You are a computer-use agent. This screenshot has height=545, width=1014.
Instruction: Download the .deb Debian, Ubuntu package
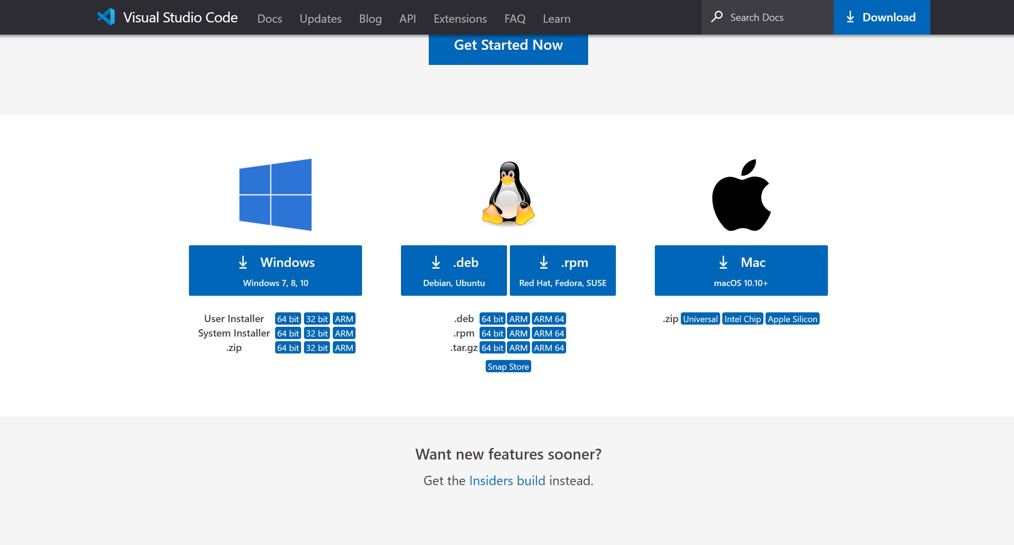[x=454, y=271]
